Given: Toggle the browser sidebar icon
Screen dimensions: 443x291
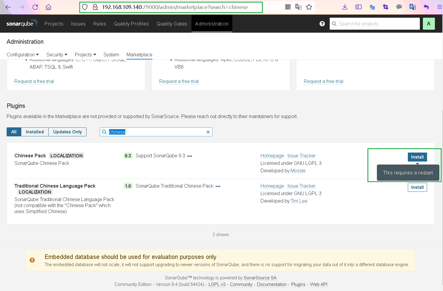Looking at the screenshot, I should 359,7.
